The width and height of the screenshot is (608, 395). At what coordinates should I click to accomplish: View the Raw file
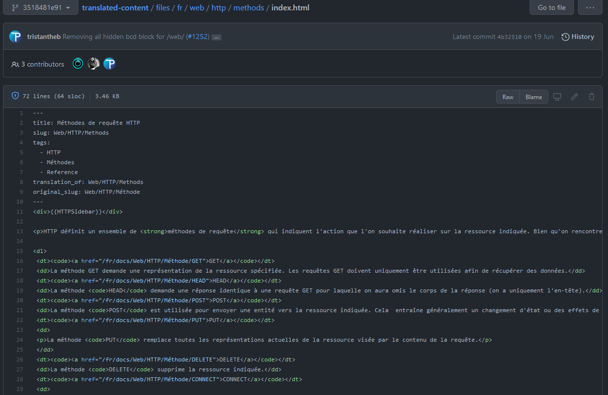point(508,97)
